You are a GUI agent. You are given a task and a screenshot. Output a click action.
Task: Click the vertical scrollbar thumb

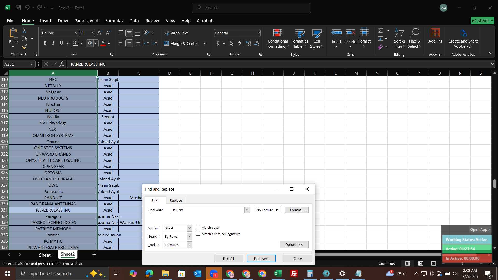point(495,184)
